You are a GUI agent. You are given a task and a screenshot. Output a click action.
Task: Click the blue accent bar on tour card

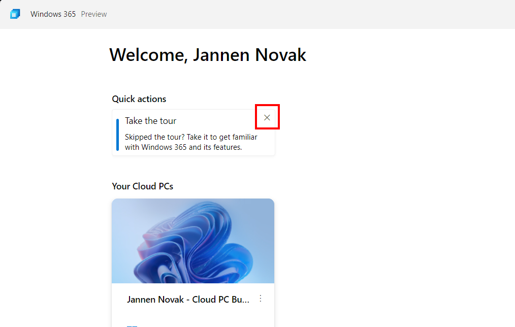coord(117,135)
